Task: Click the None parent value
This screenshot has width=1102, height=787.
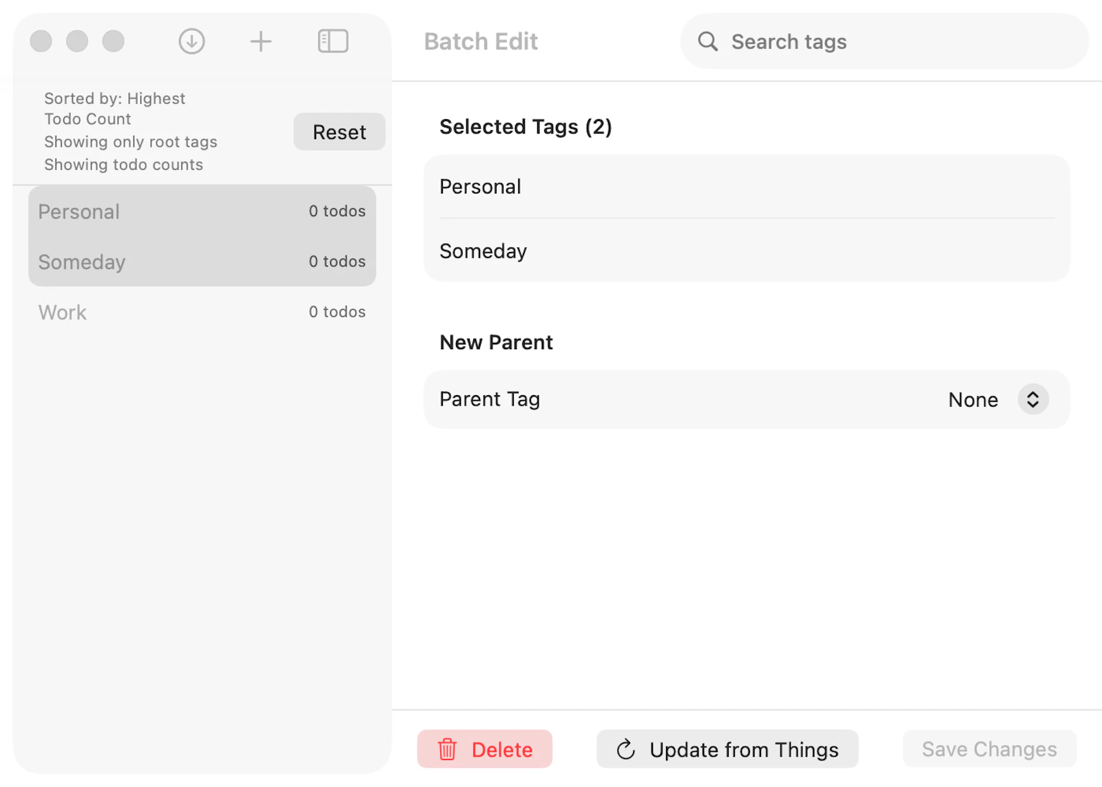Action: (973, 399)
